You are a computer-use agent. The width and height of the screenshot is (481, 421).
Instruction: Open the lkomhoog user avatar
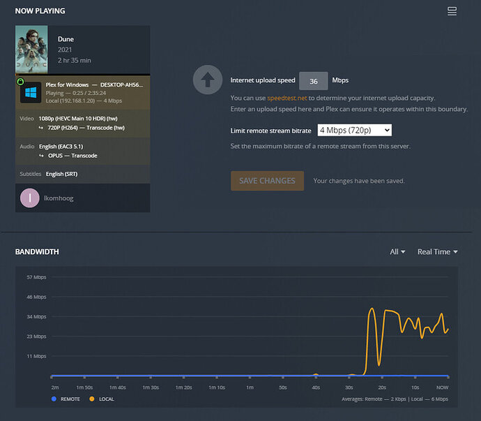tap(30, 198)
